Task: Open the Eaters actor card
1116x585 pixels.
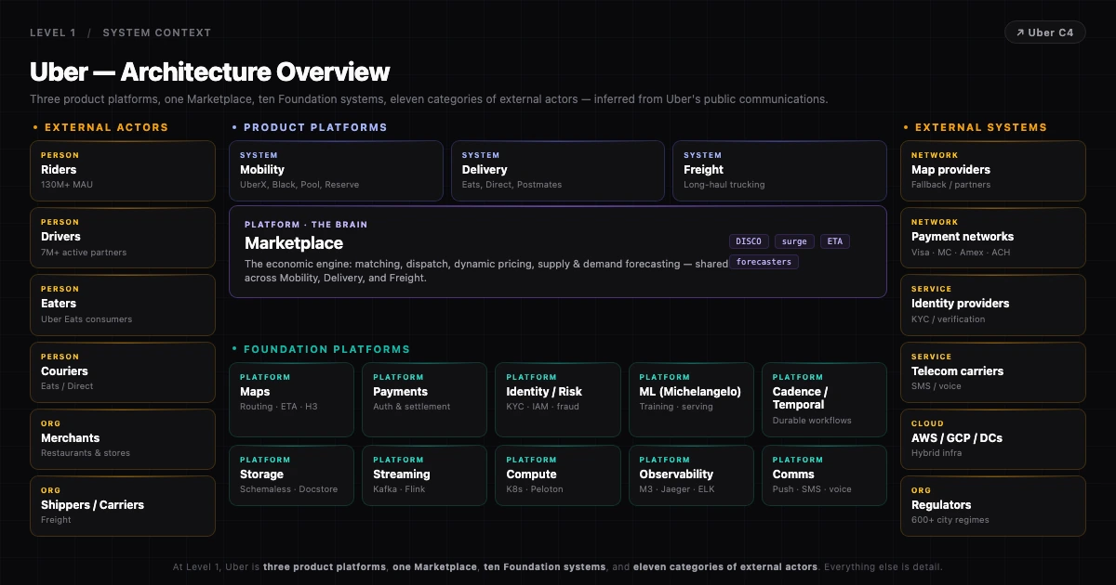Action: pos(123,305)
